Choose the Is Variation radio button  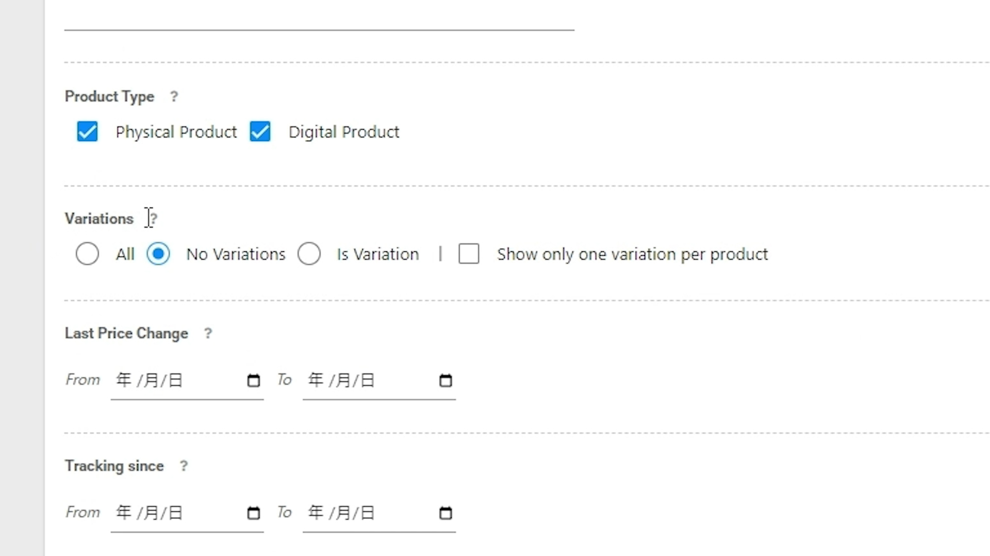309,254
